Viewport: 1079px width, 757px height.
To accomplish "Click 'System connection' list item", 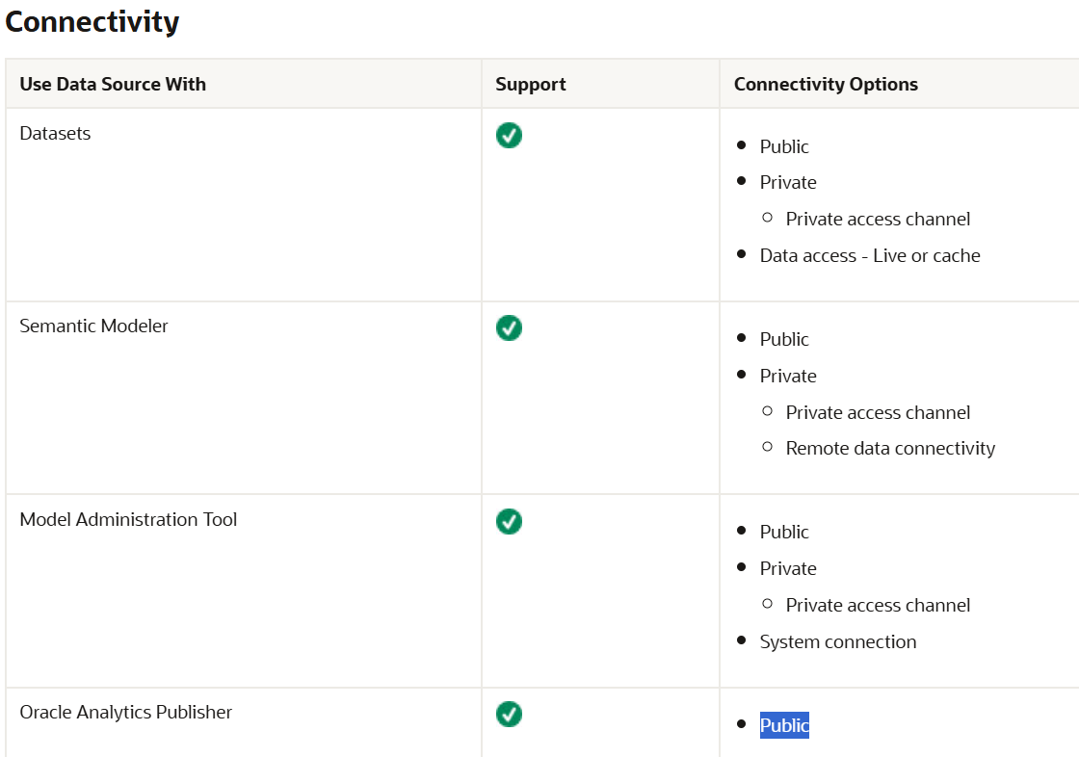I will pos(838,641).
